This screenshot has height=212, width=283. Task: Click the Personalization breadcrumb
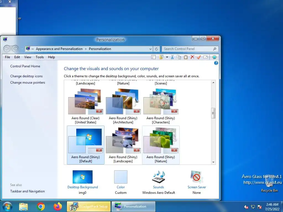100,49
